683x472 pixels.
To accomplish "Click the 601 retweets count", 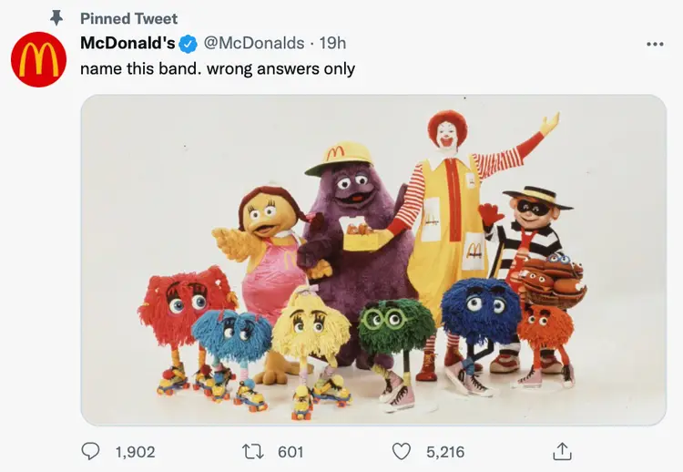I will pos(290,451).
